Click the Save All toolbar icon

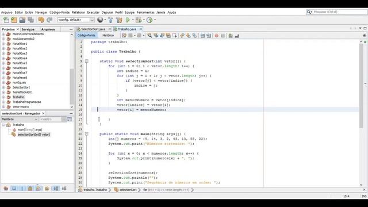pyautogui.click(x=30, y=20)
